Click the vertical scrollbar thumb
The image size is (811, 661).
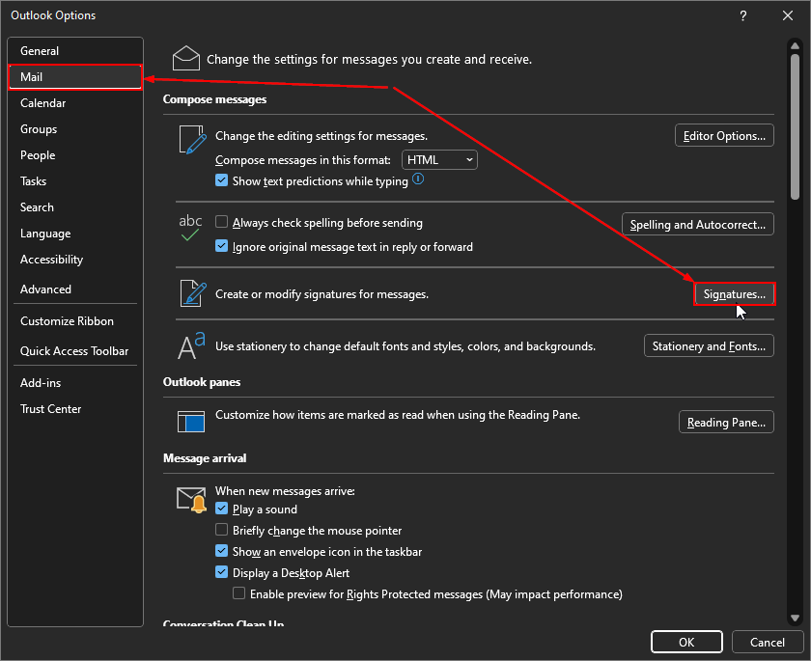pos(795,126)
